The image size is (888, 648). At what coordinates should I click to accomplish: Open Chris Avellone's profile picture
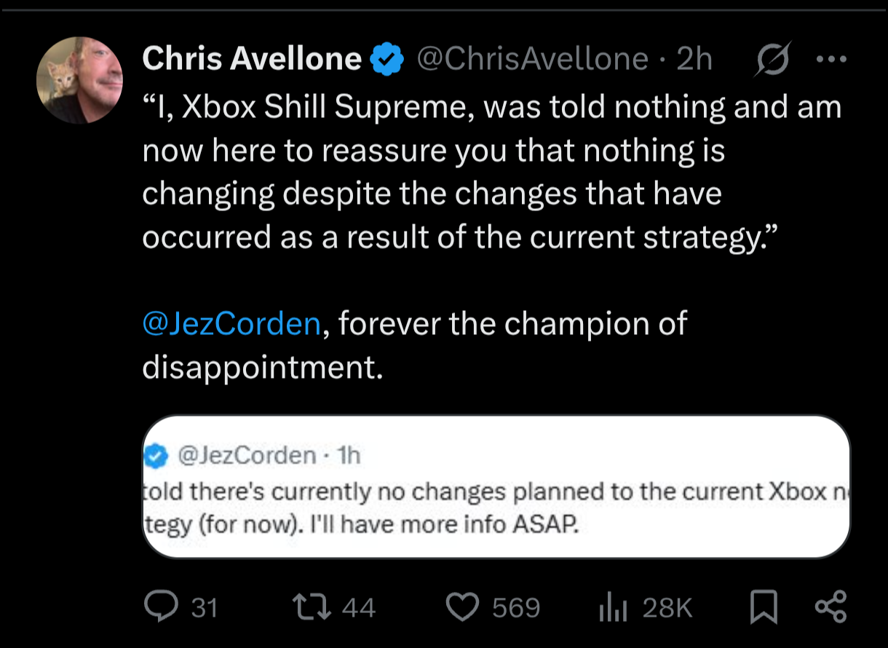pos(80,80)
